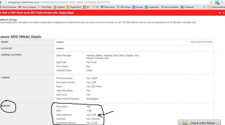Click the Phonebook label in Memory
This screenshot has height=125, width=225.
pos(62,107)
